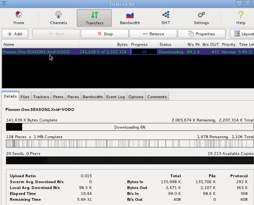Switch to the Transfers view

coord(94,18)
